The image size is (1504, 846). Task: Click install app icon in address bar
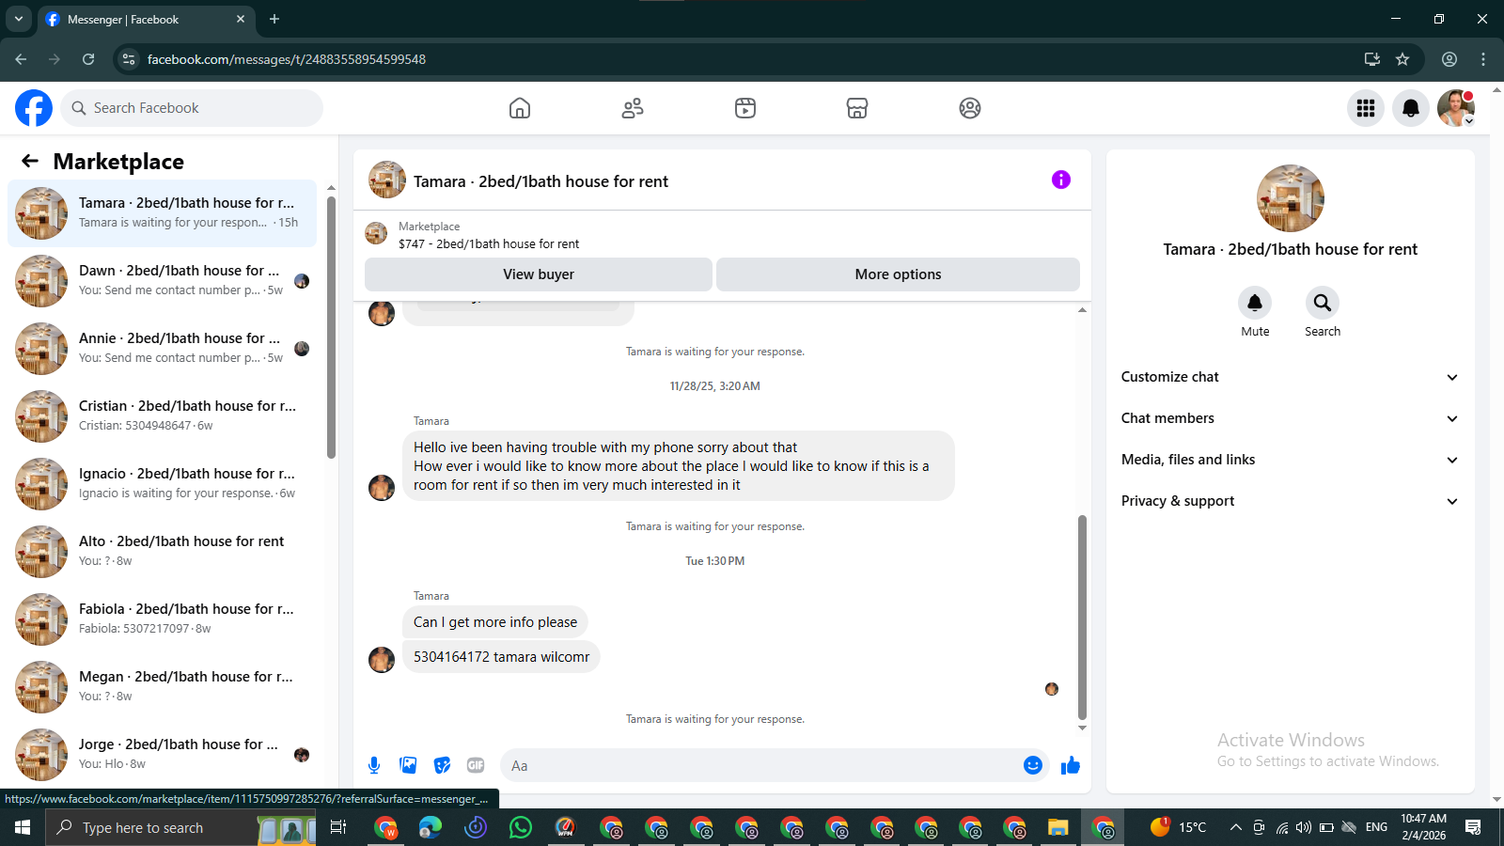pos(1372,59)
